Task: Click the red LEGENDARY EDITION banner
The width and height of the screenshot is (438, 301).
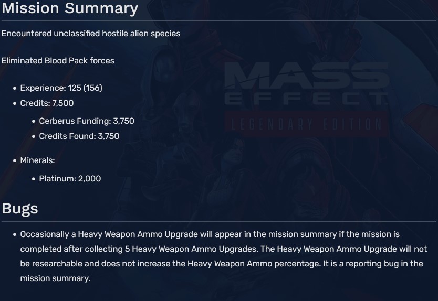Action: tap(306, 124)
